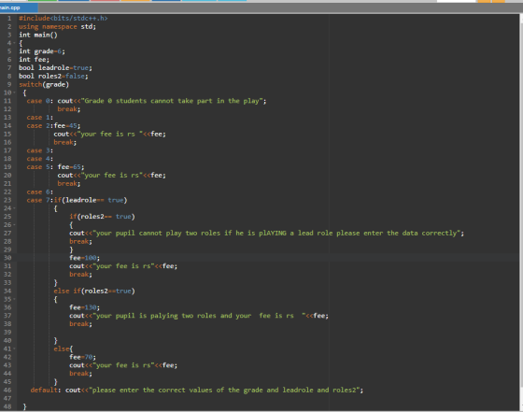
Task: Click the 'case 6:' label
Action: point(39,192)
